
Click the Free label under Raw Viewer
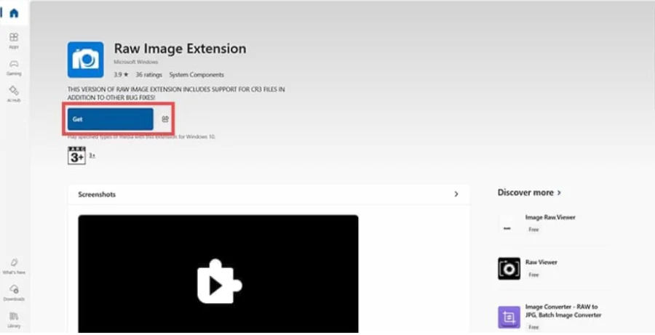click(x=533, y=275)
